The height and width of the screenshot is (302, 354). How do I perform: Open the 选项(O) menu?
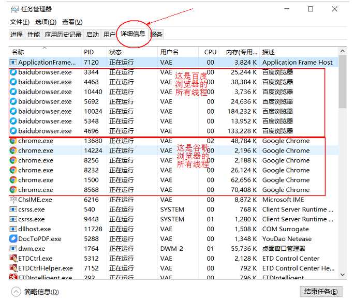pos(46,22)
